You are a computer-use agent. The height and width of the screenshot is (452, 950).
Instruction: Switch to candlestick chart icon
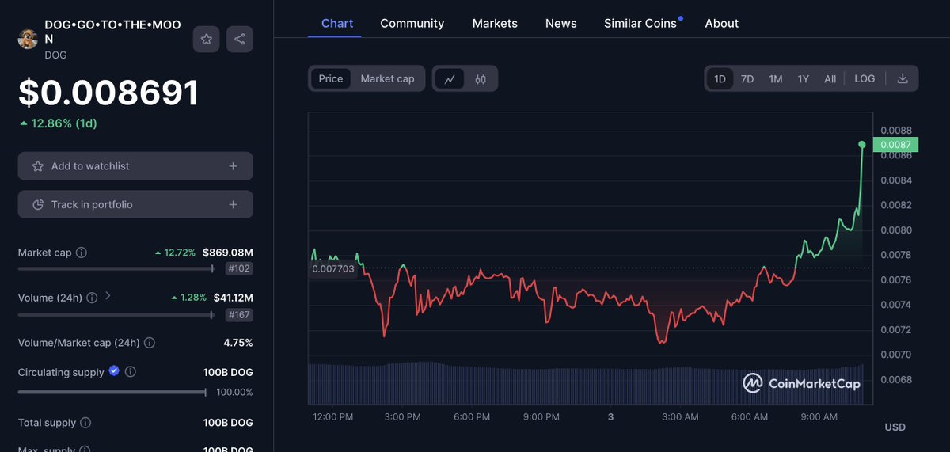481,78
